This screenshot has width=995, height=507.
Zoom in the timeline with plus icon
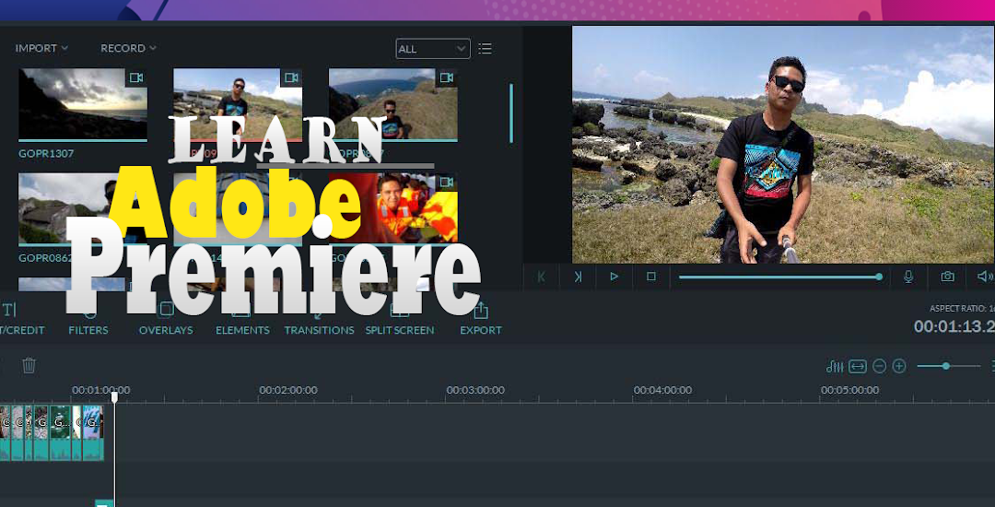(x=899, y=366)
